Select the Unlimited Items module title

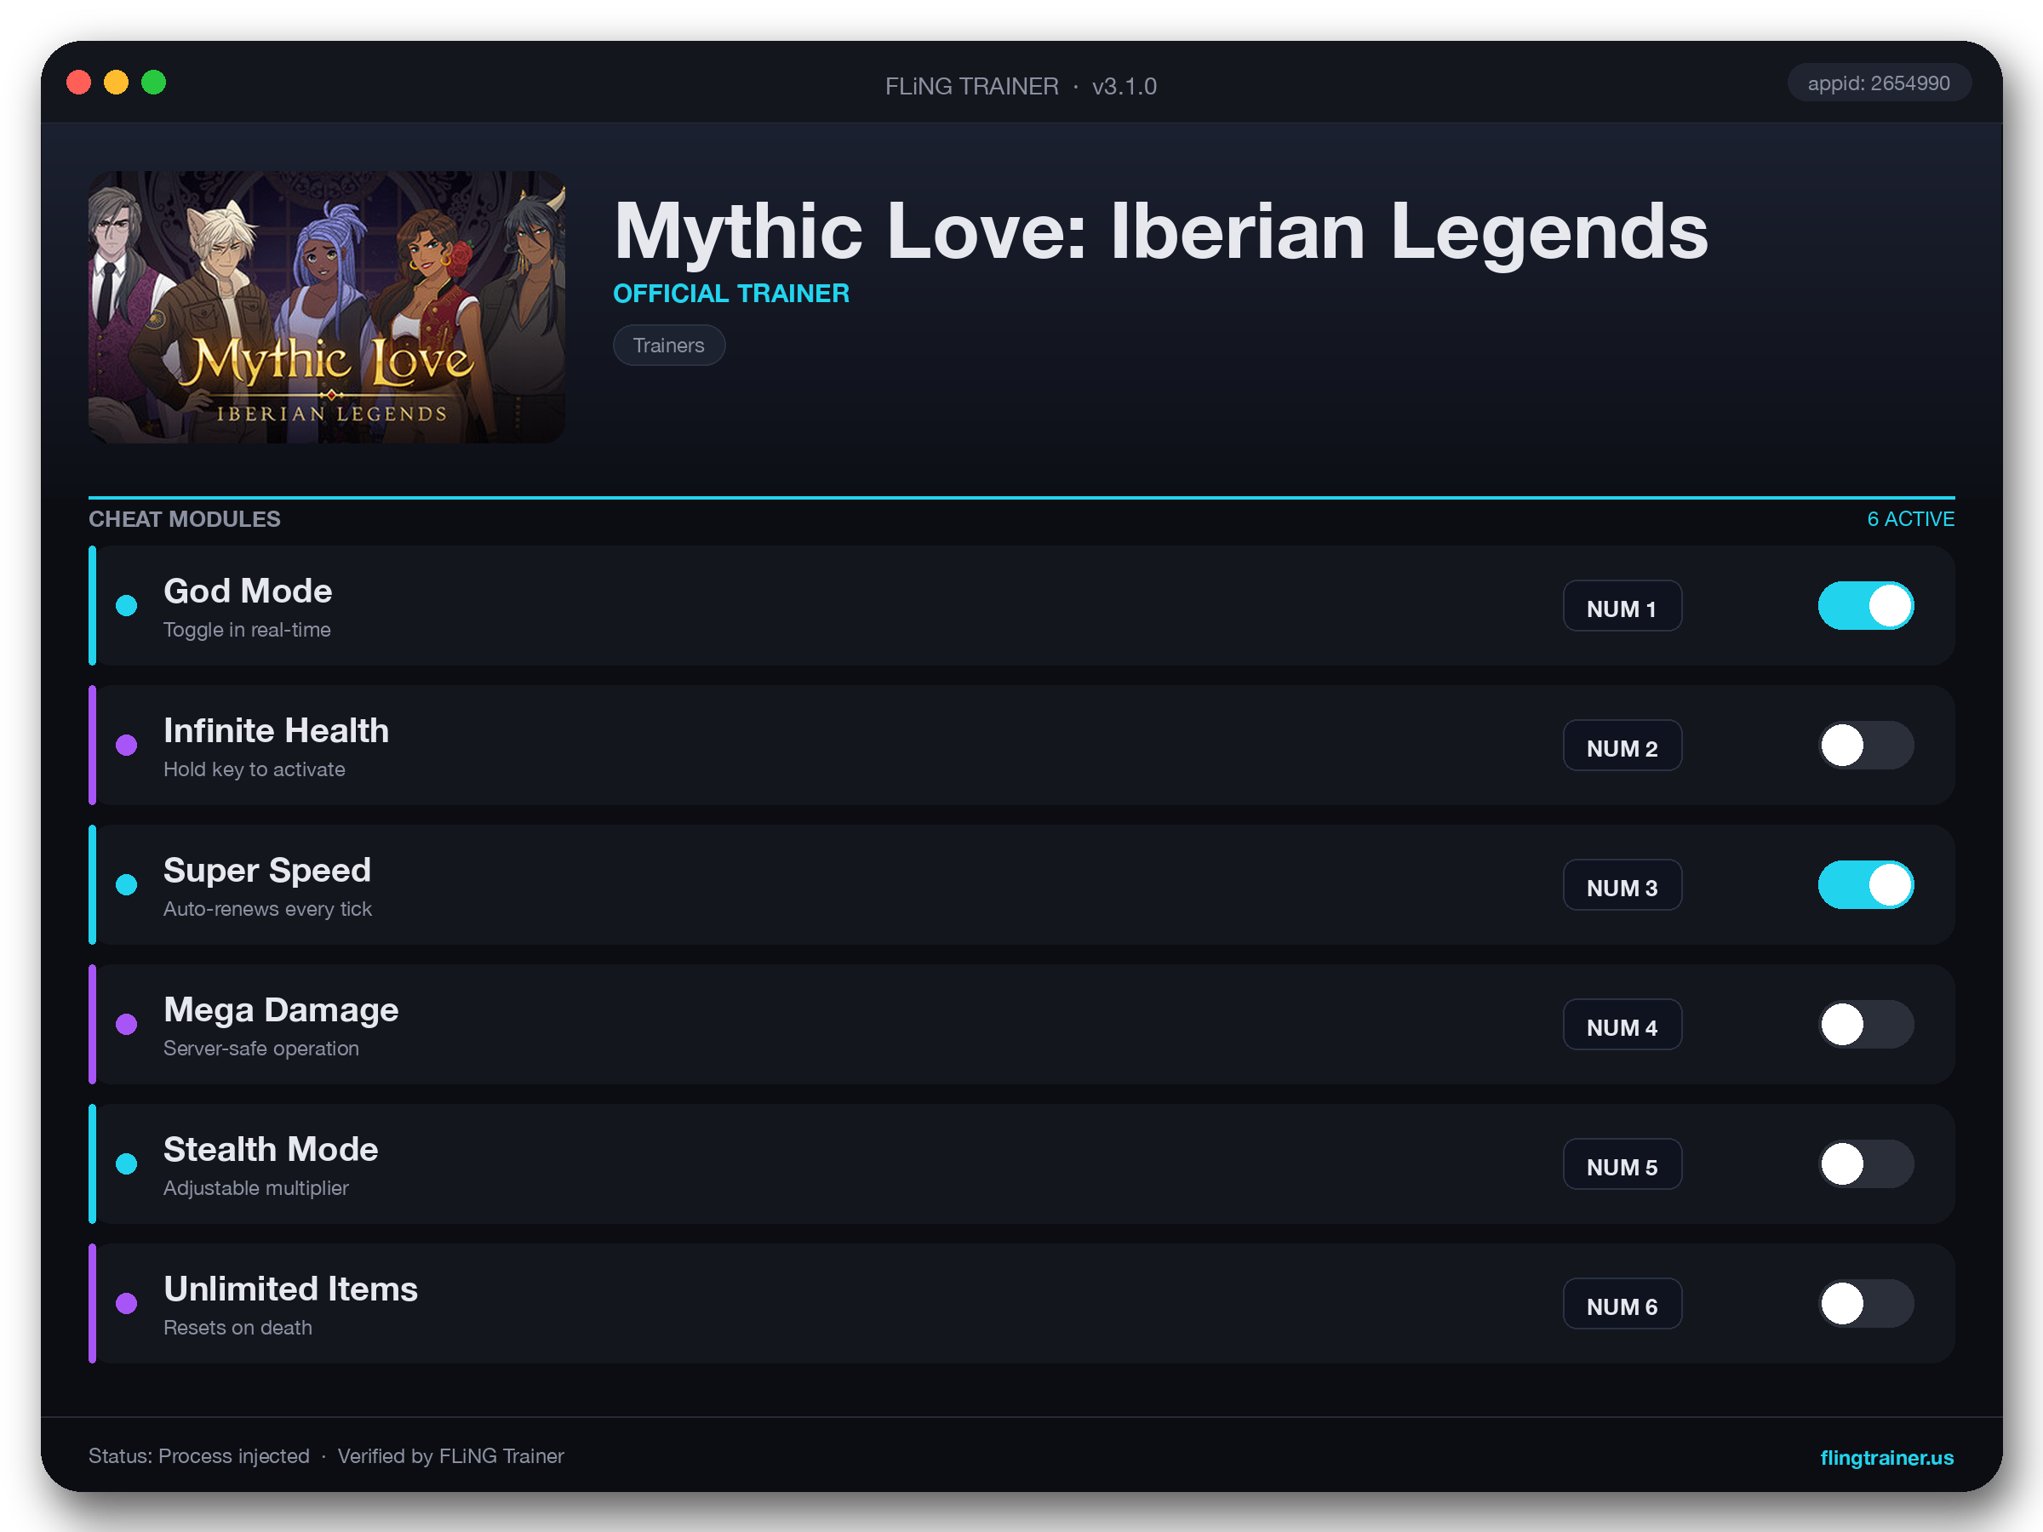point(290,1289)
